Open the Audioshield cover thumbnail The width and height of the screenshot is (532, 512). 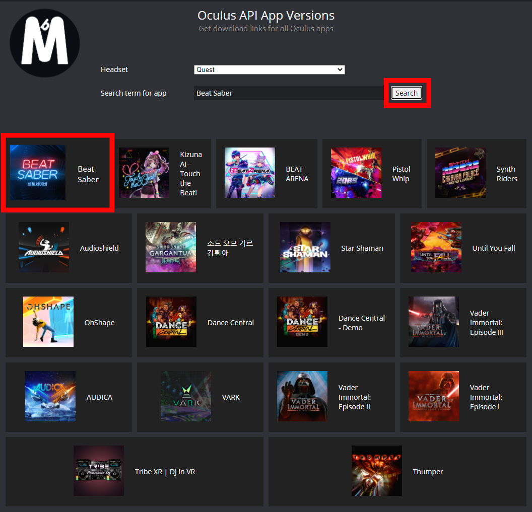click(44, 247)
